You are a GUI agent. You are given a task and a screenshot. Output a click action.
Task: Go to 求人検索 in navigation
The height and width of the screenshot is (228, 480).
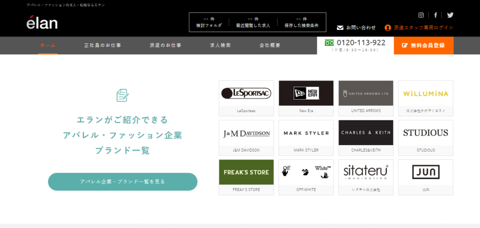(x=220, y=45)
